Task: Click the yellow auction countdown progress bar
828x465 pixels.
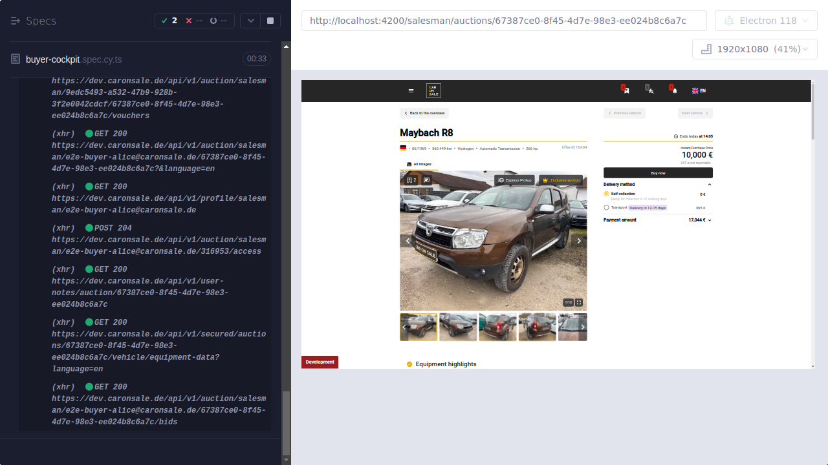Action: (x=658, y=141)
